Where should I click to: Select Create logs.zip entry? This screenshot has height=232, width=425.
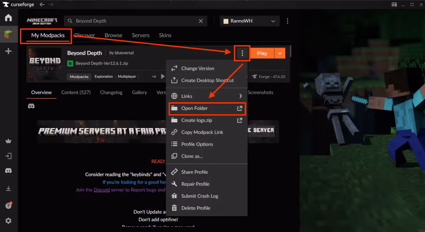(x=207, y=120)
